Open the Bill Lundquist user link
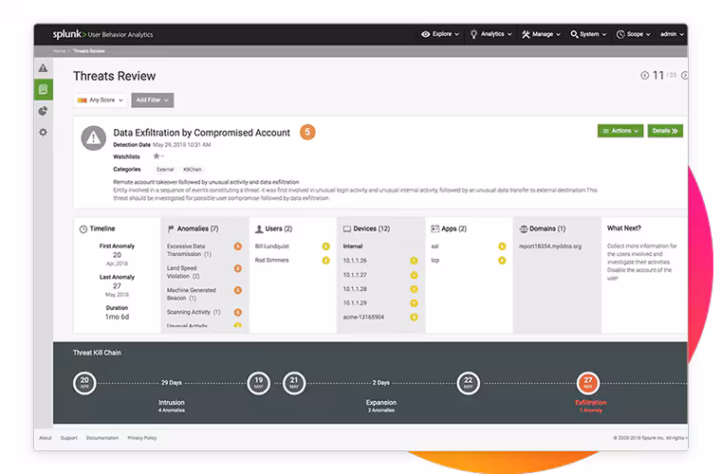Screen dimensions: 721x474 coord(272,246)
